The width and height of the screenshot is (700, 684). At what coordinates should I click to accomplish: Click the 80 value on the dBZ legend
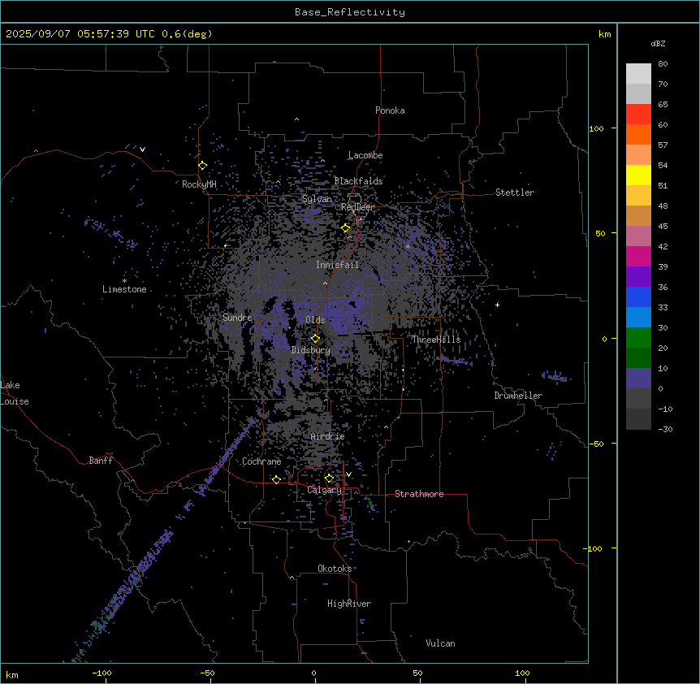coord(663,64)
